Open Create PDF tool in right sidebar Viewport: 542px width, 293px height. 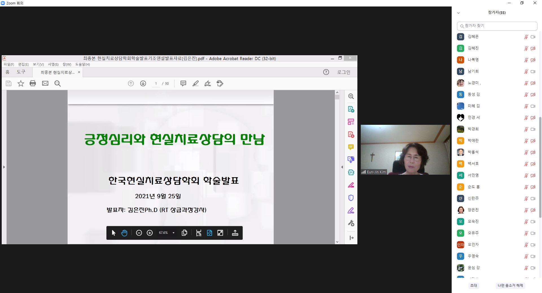coord(351,134)
